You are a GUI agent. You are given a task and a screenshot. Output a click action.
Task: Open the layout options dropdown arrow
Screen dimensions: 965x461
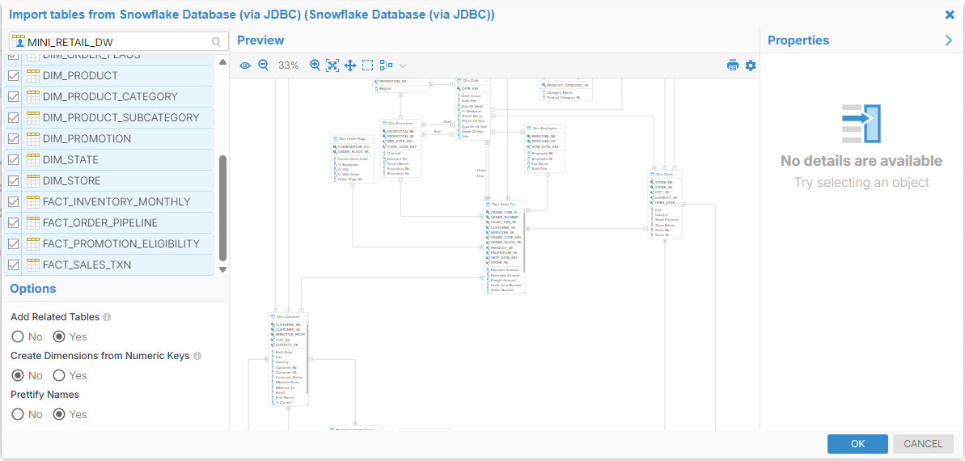pyautogui.click(x=403, y=66)
